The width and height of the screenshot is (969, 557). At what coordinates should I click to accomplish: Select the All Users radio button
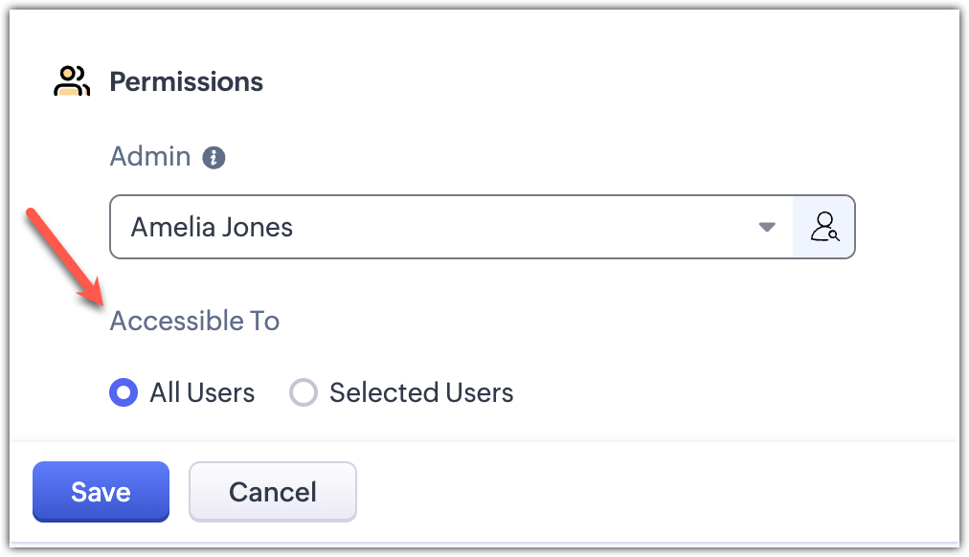point(124,392)
